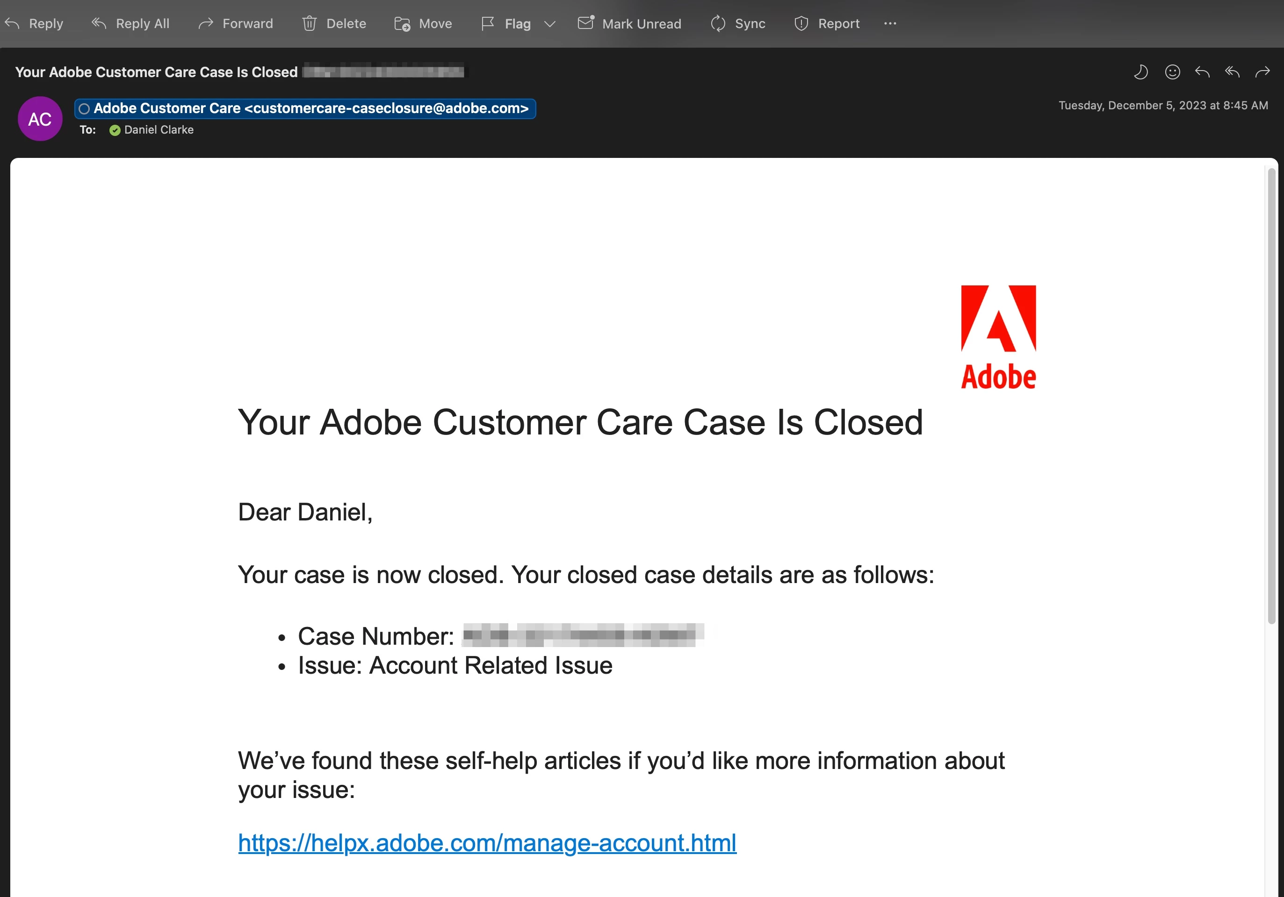This screenshot has height=897, width=1284.
Task: Click the Reply toolbar button
Action: pos(34,23)
